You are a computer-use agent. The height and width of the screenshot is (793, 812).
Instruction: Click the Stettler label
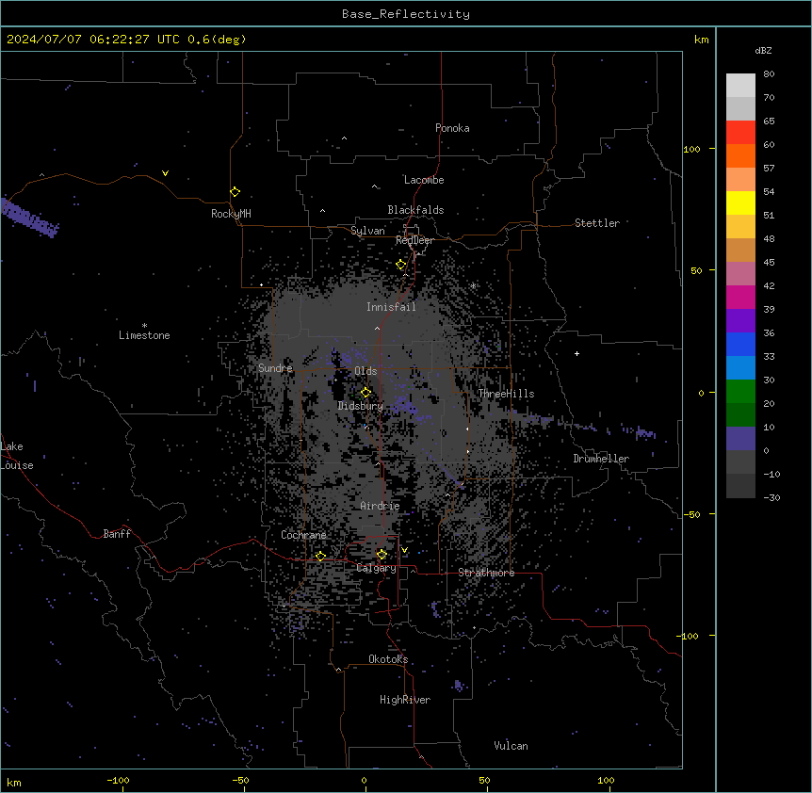pos(597,223)
